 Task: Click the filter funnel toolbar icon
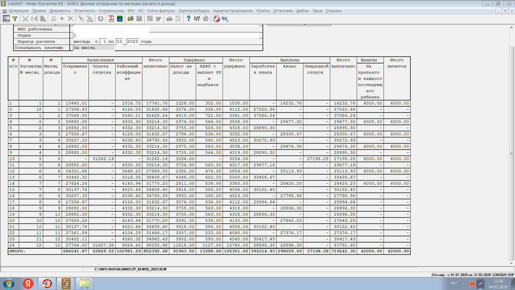[x=15, y=19]
